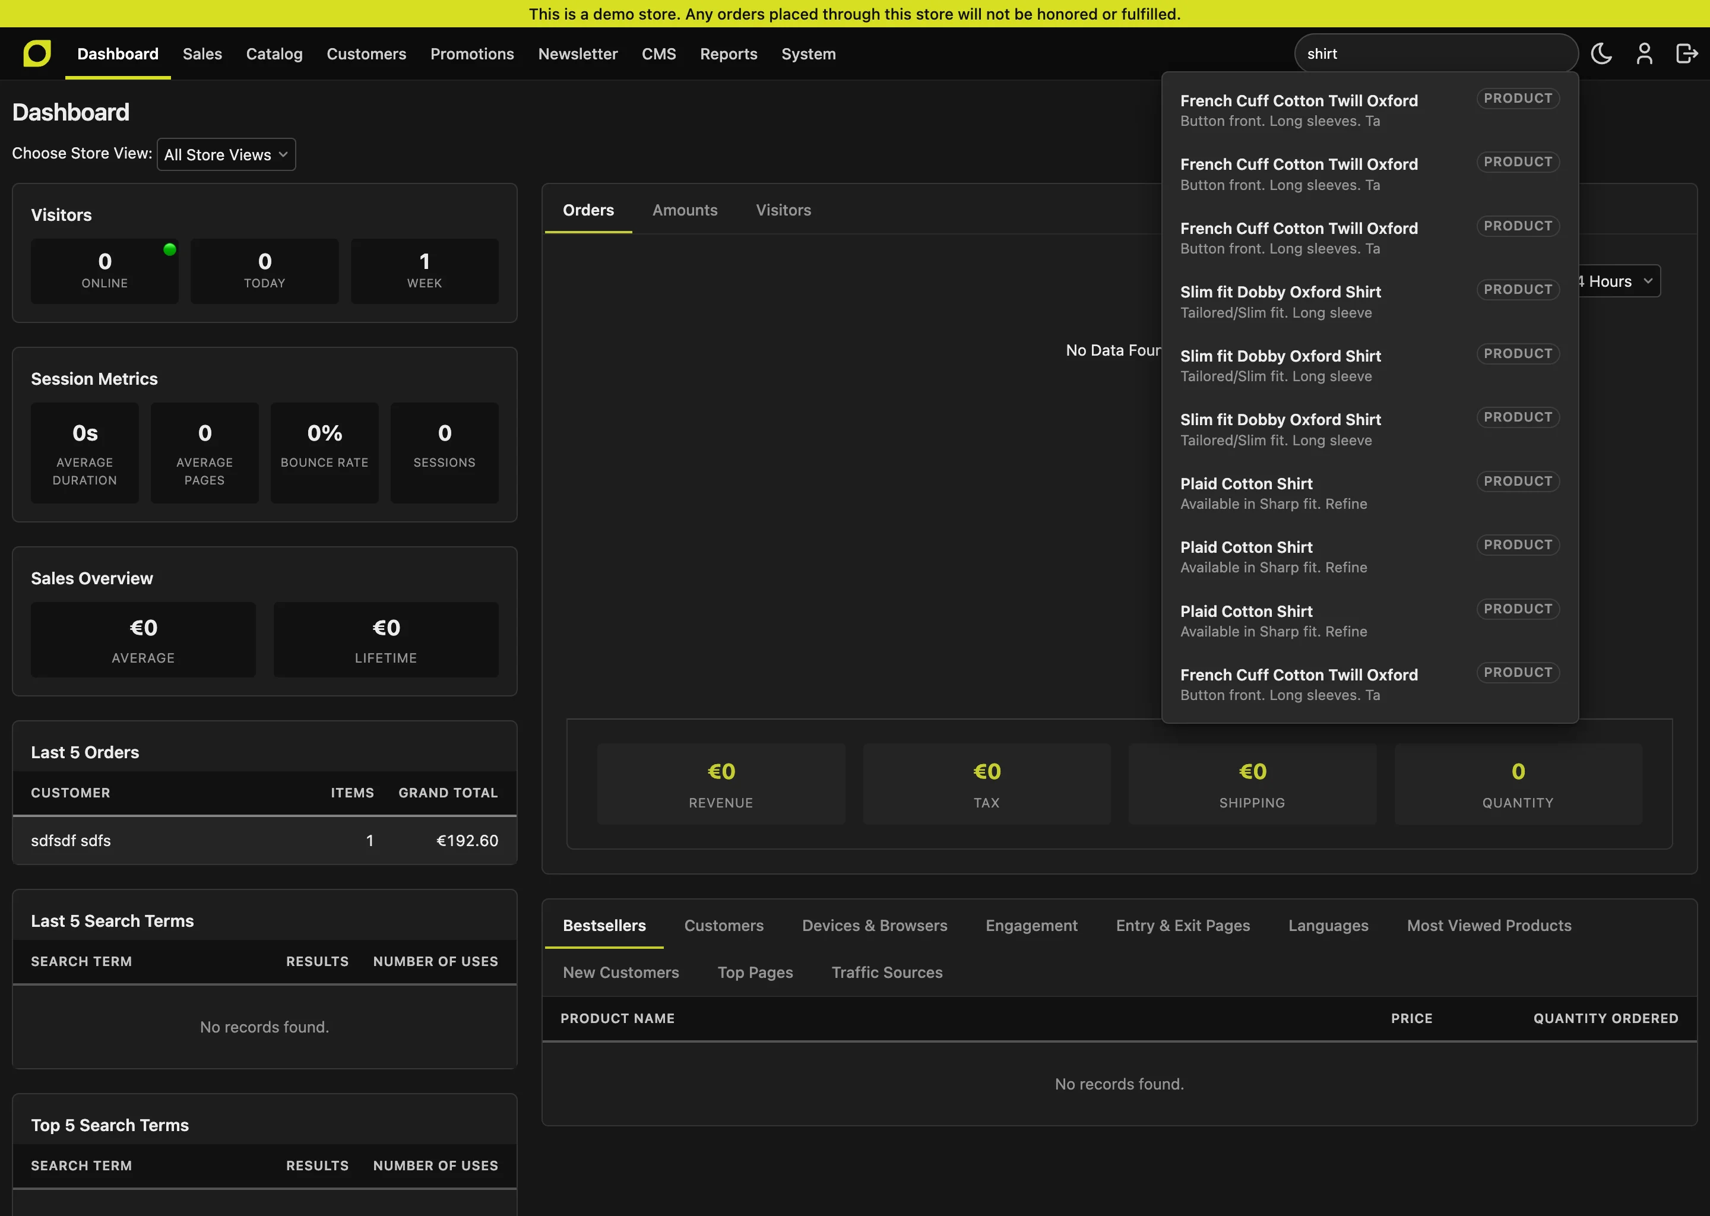This screenshot has height=1216, width=1710.
Task: Click the CUSTOMER column header in Last 5 Orders
Action: point(71,792)
